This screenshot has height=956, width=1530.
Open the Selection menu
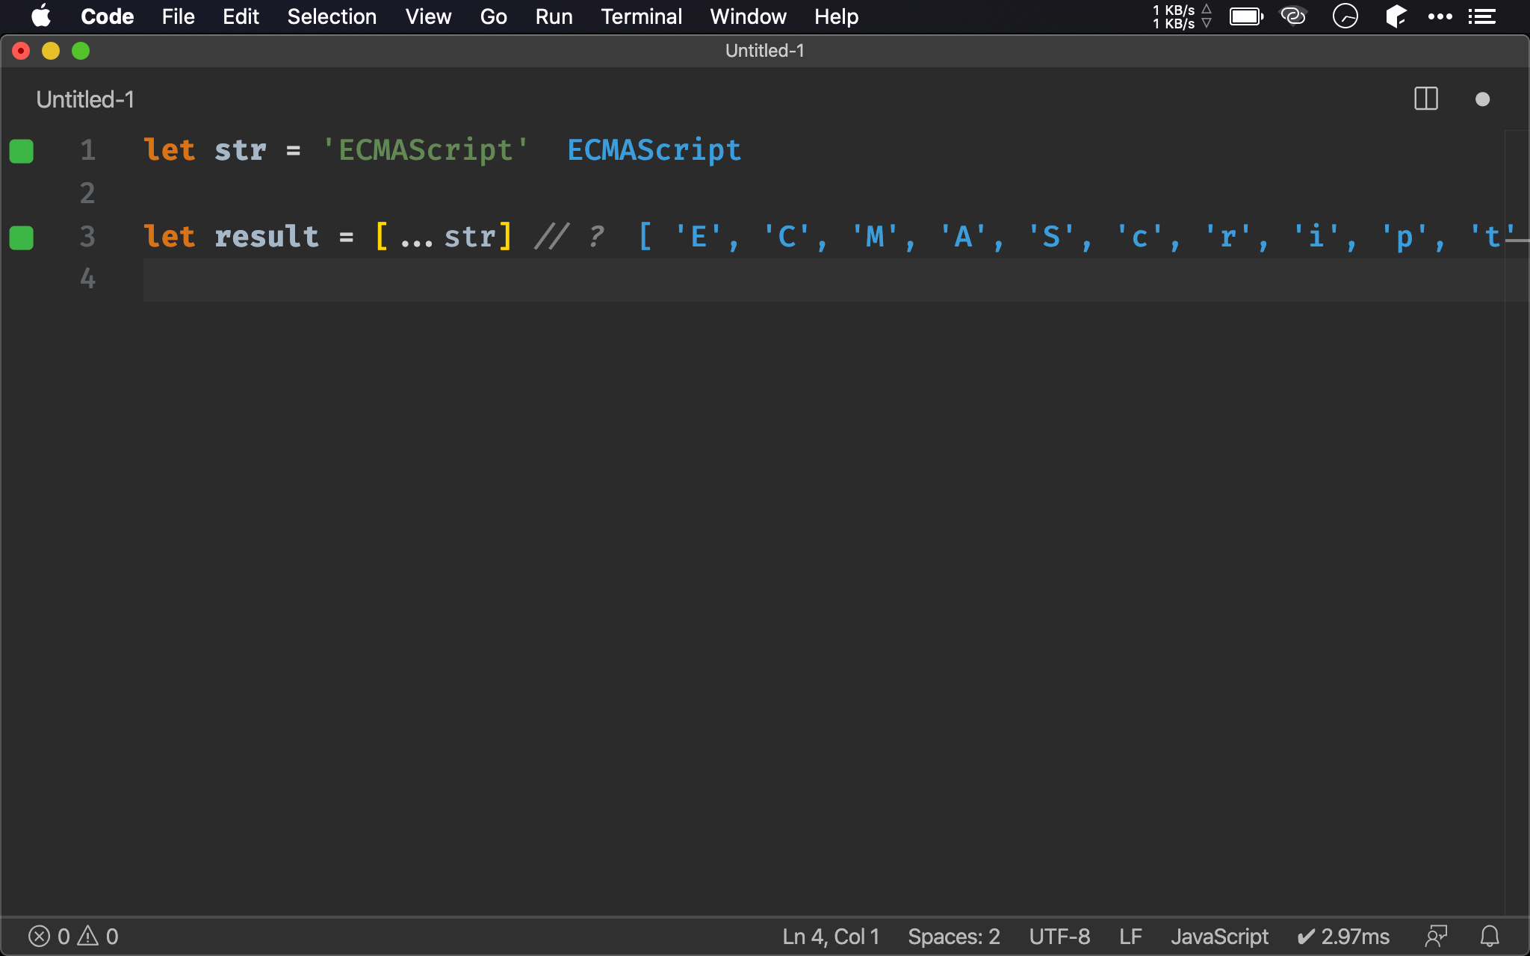pos(332,16)
